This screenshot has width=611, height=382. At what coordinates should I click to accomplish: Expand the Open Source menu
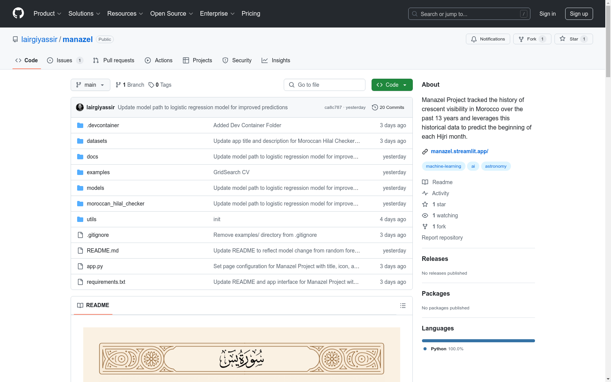pyautogui.click(x=172, y=14)
